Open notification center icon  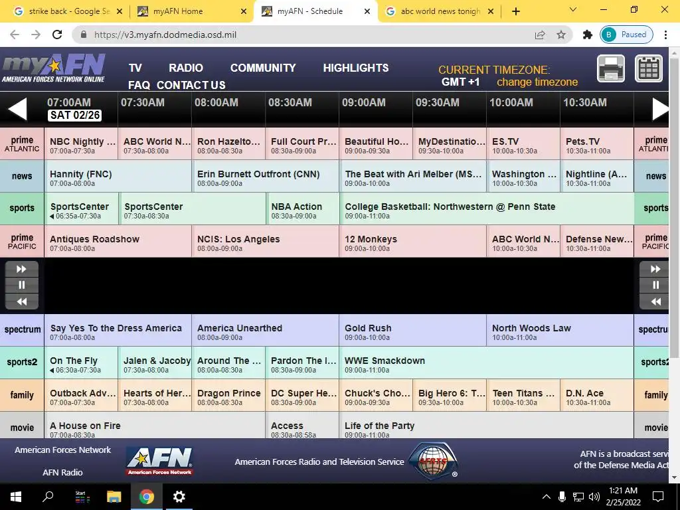pyautogui.click(x=658, y=497)
